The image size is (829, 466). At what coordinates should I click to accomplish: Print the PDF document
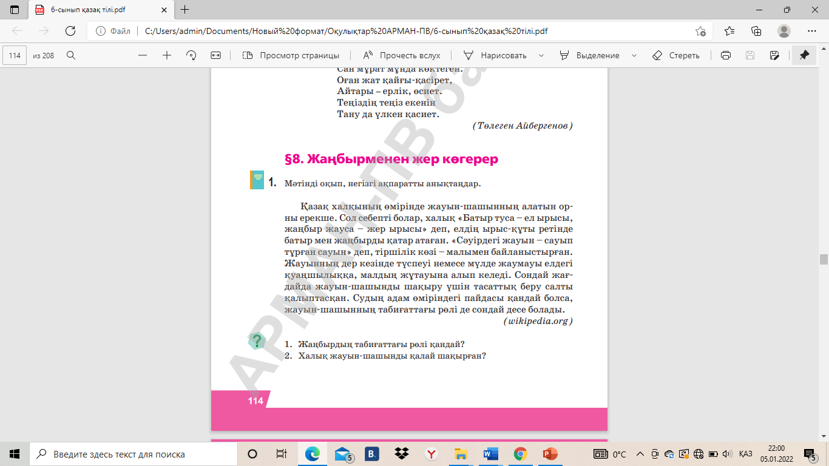[725, 55]
